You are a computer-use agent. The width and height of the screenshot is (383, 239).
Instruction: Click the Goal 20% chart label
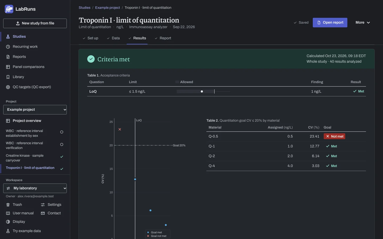point(179,146)
